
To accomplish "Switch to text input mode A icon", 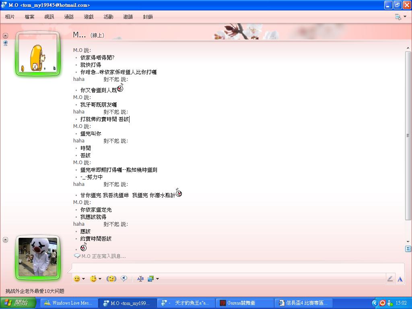I will (400, 279).
